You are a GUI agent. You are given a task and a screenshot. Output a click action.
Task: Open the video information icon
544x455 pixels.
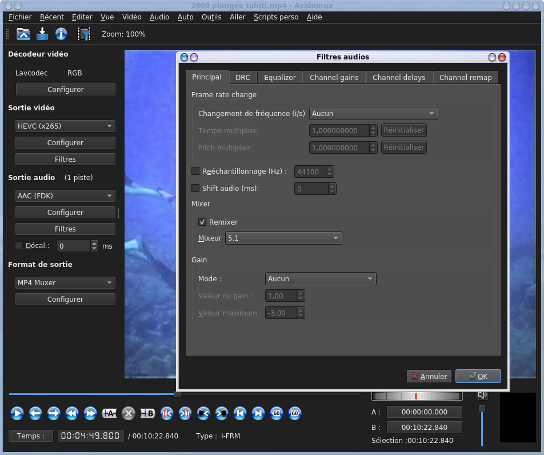tap(61, 34)
